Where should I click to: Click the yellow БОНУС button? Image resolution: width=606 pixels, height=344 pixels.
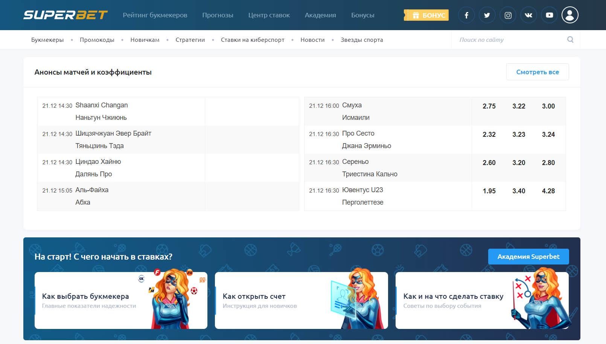point(426,15)
